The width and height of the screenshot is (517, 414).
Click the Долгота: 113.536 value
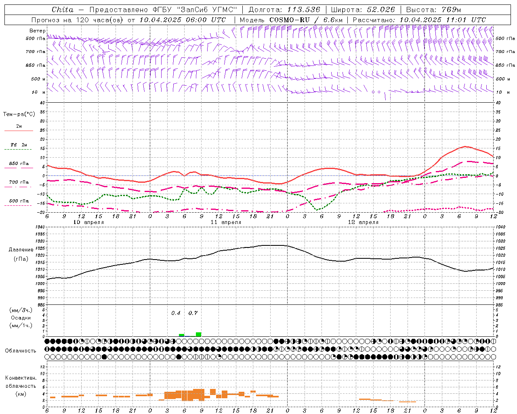pos(284,10)
